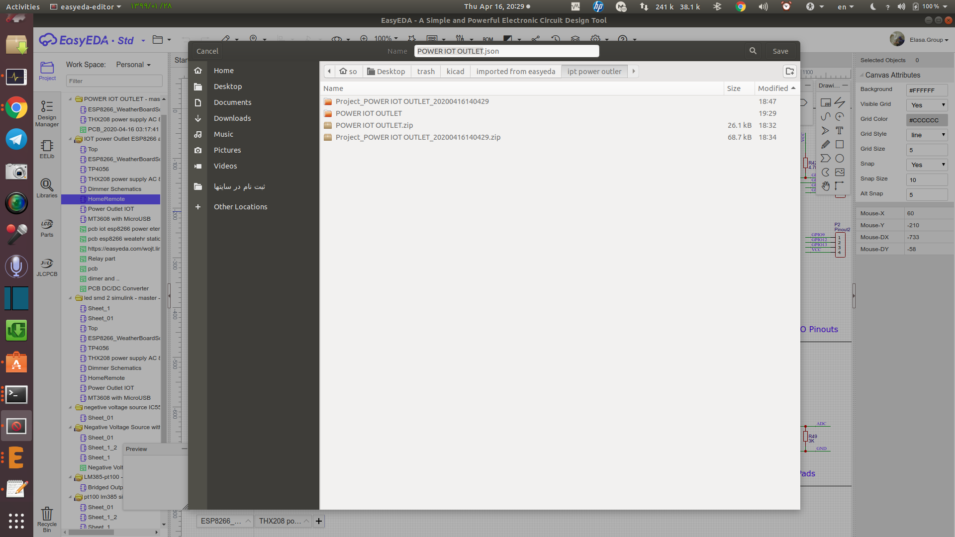Collapse the led smd 2 simulink project

(x=70, y=298)
